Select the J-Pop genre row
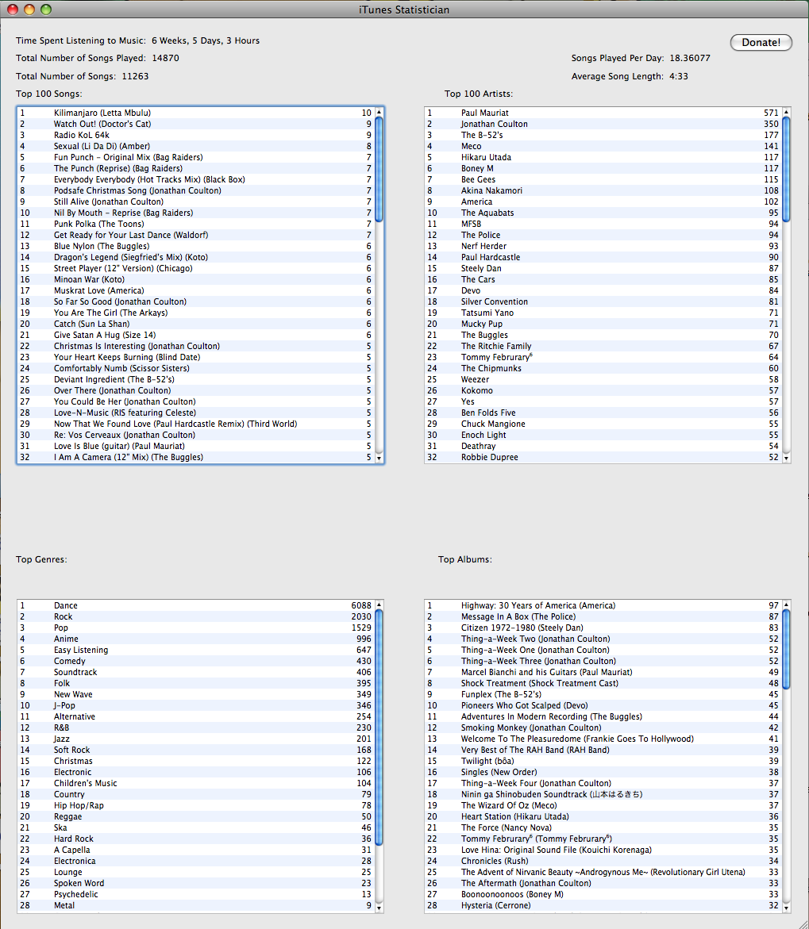 click(196, 705)
